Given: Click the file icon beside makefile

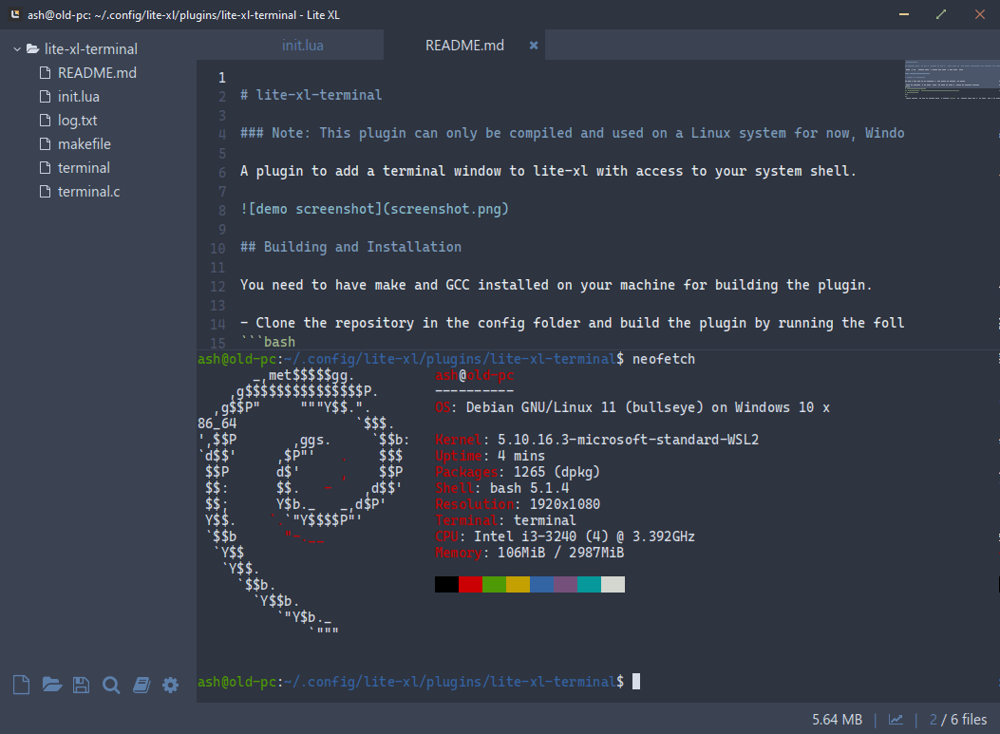Looking at the screenshot, I should [x=45, y=144].
